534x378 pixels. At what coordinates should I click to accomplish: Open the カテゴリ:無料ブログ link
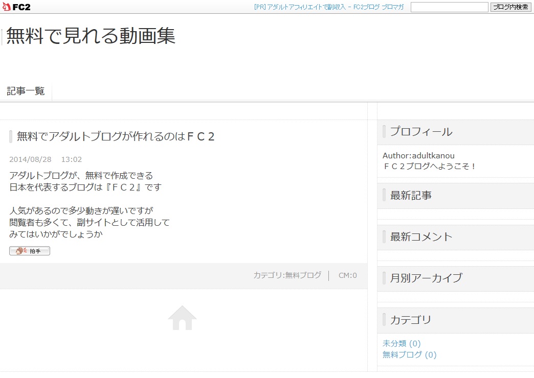tap(287, 275)
